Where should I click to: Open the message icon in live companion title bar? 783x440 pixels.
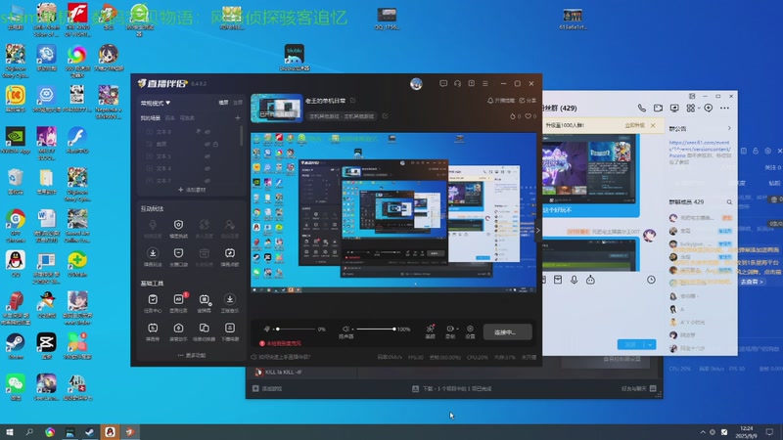tap(443, 84)
